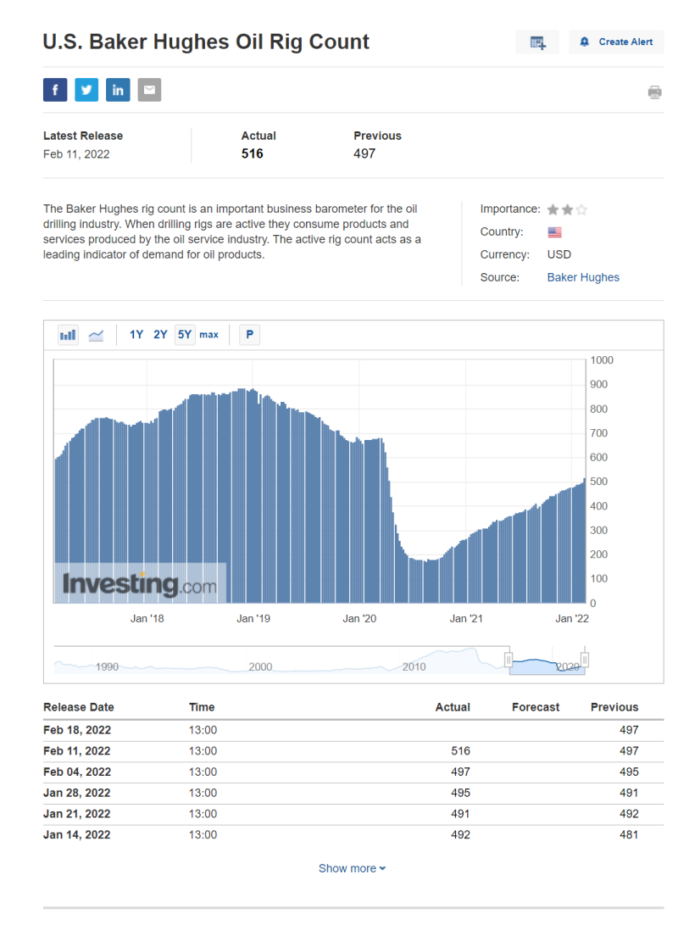Select the 5Y chart range
678x925 pixels.
click(184, 335)
